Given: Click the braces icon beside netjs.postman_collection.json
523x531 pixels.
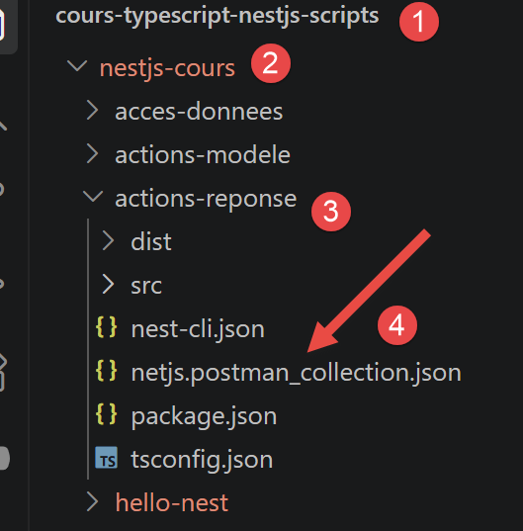Looking at the screenshot, I should [x=107, y=371].
